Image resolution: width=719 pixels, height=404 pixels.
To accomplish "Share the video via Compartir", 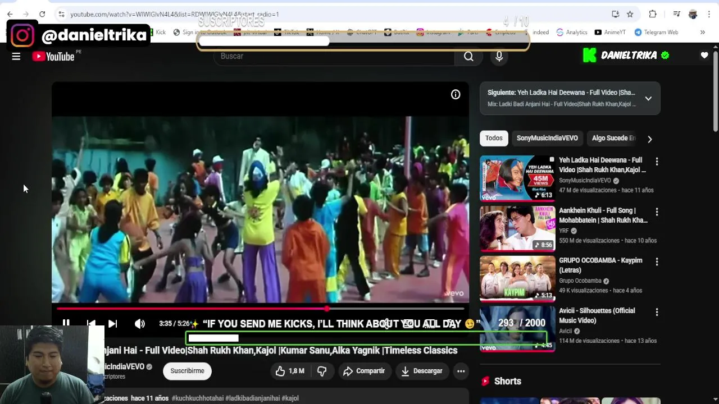I will click(x=364, y=371).
